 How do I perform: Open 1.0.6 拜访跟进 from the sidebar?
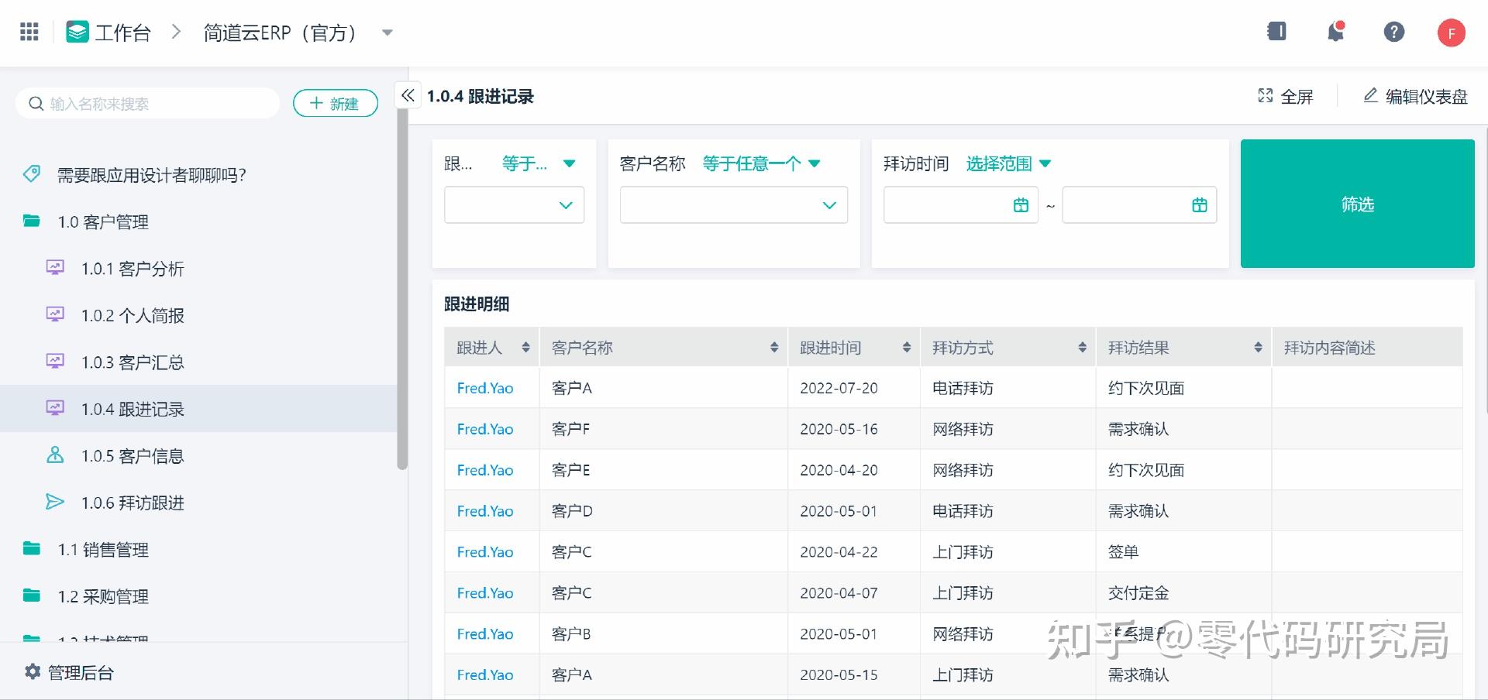[133, 503]
